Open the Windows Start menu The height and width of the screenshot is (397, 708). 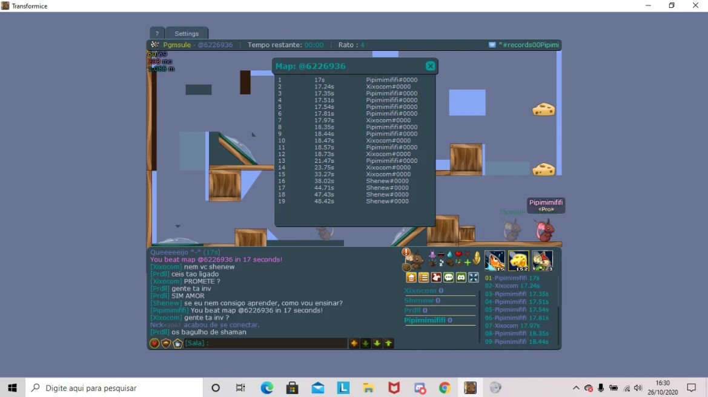click(12, 387)
